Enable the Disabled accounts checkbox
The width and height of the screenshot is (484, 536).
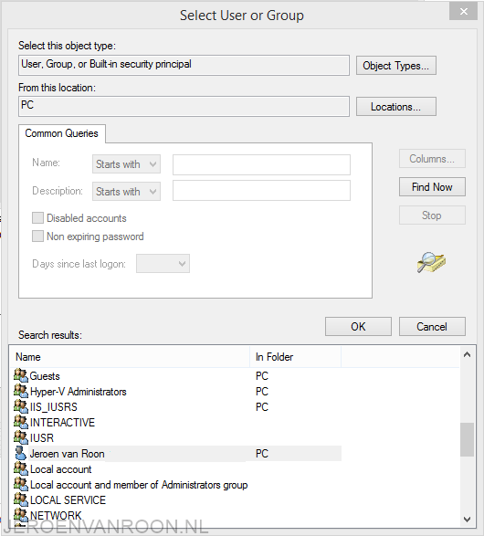click(x=37, y=217)
